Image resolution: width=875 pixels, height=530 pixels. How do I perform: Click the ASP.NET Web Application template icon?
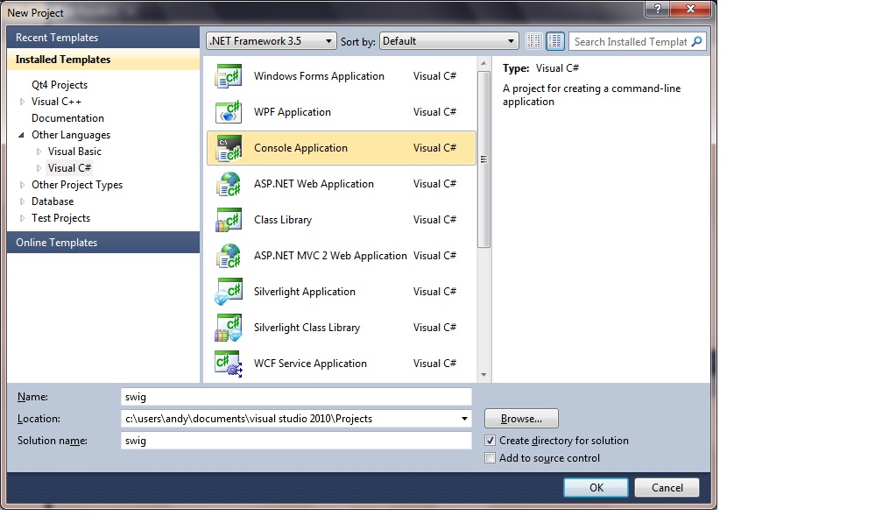pos(229,184)
